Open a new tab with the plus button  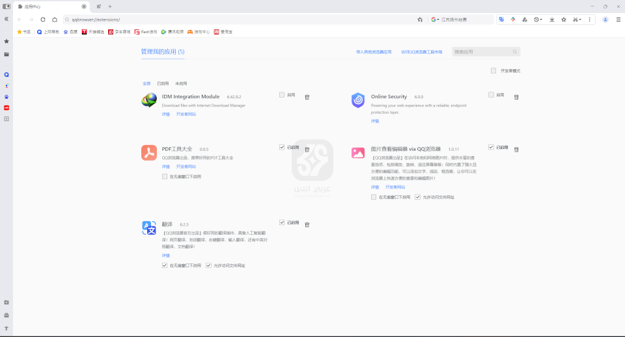coord(110,7)
